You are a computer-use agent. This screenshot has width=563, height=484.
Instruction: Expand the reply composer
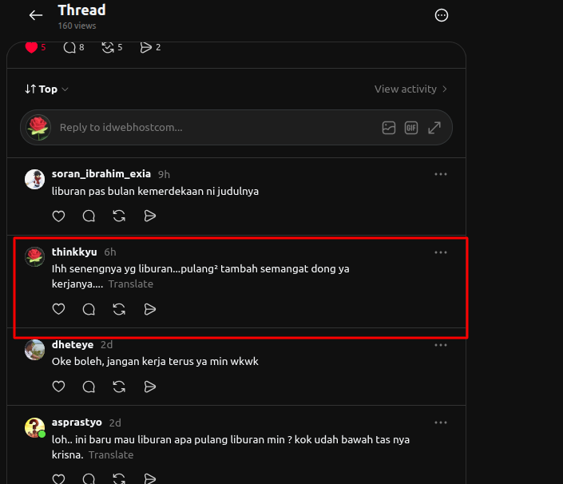434,128
